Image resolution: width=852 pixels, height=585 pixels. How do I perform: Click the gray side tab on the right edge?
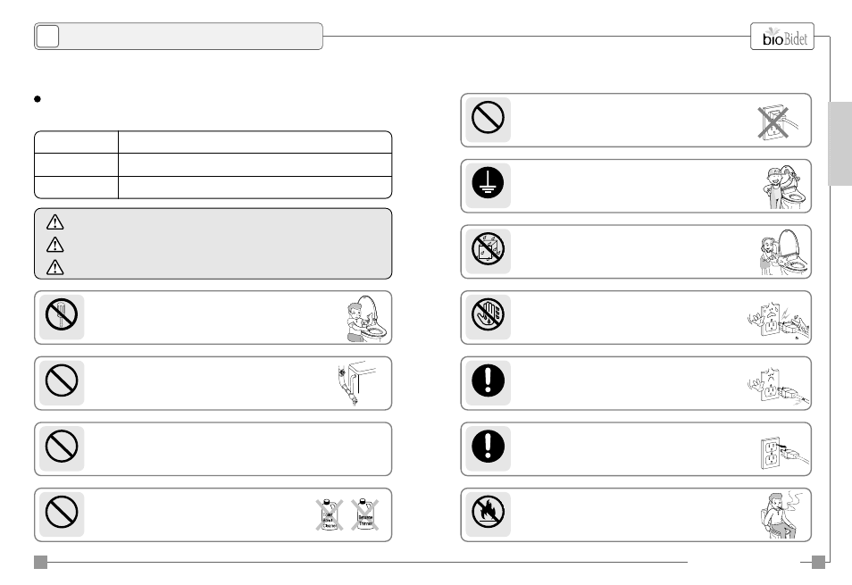[840, 144]
